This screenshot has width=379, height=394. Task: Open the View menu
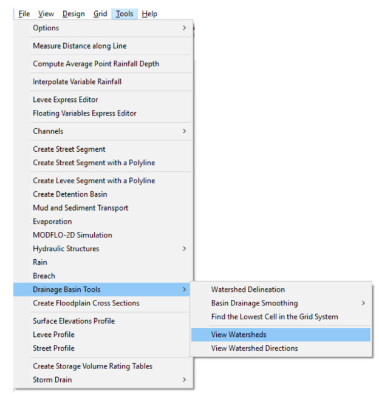[x=46, y=14]
